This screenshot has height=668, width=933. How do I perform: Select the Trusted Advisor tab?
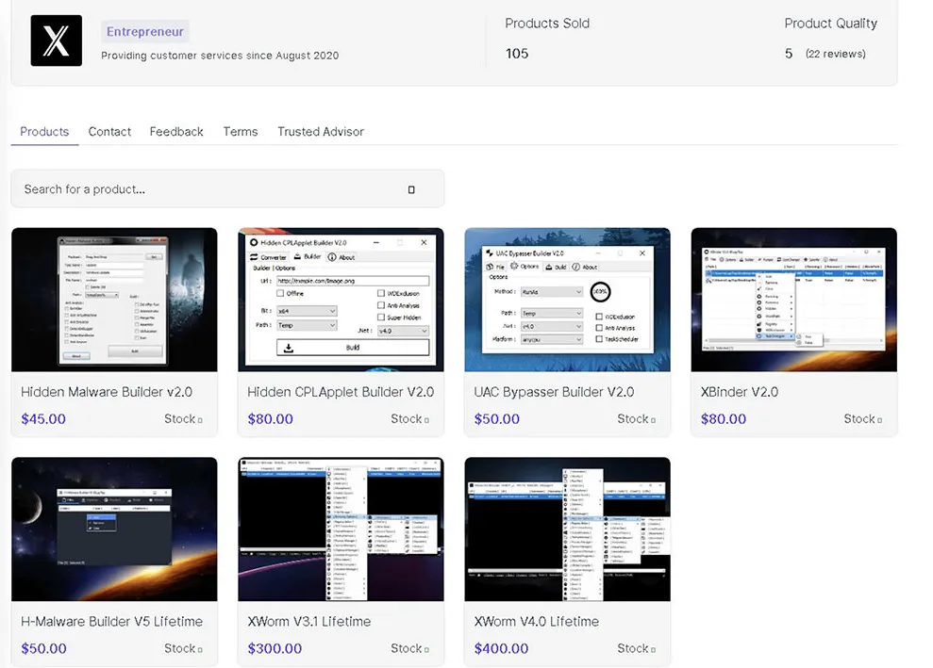coord(321,131)
